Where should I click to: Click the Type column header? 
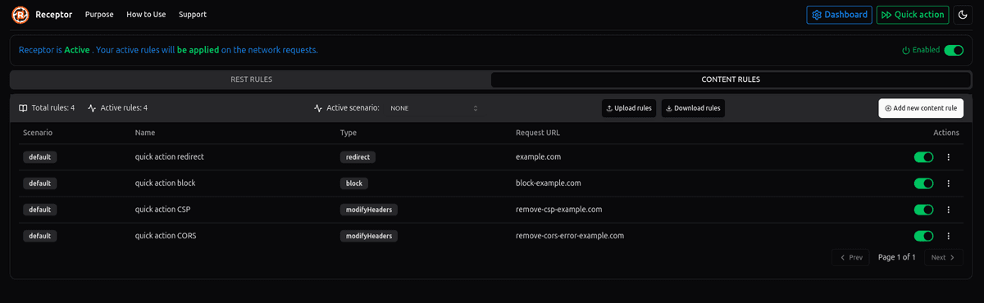(x=348, y=133)
